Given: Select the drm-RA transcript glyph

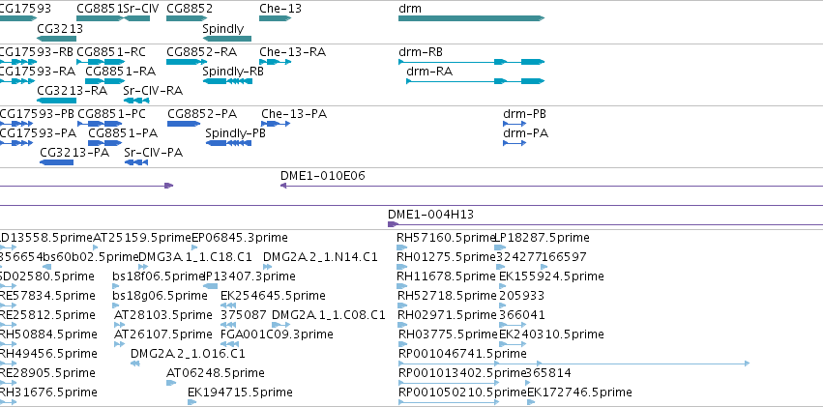Looking at the screenshot, I should click(476, 81).
